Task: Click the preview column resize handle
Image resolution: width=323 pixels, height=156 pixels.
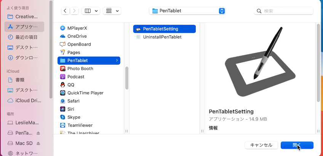Action: 318,131
